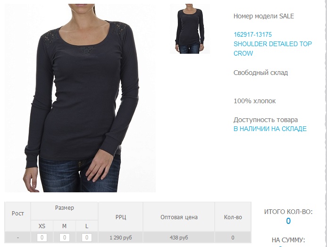
Task: Click the Свободный склад label
Action: pos(260,73)
